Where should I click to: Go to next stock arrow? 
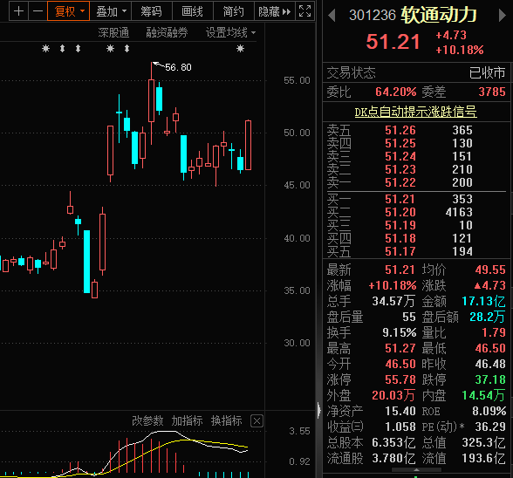[x=502, y=16]
